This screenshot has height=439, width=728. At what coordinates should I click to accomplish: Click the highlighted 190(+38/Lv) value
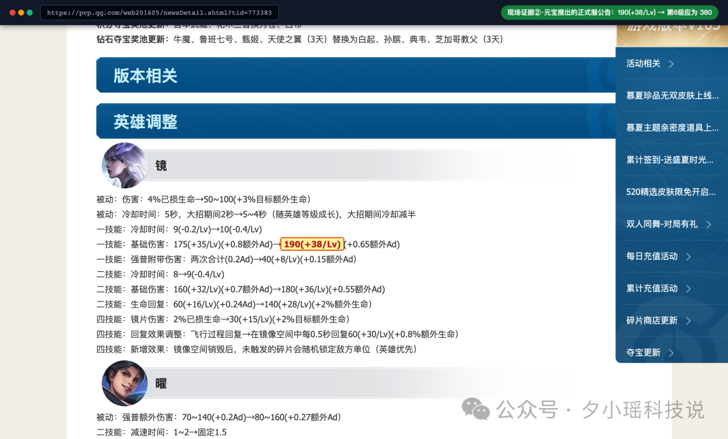coord(312,244)
